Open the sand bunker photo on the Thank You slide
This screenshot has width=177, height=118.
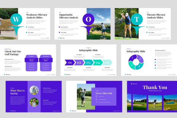point(140,103)
